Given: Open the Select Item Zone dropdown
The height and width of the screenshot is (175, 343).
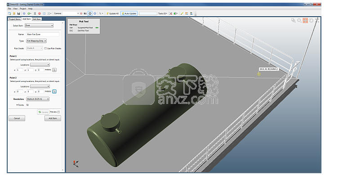Looking at the screenshot, I should coord(39,25).
